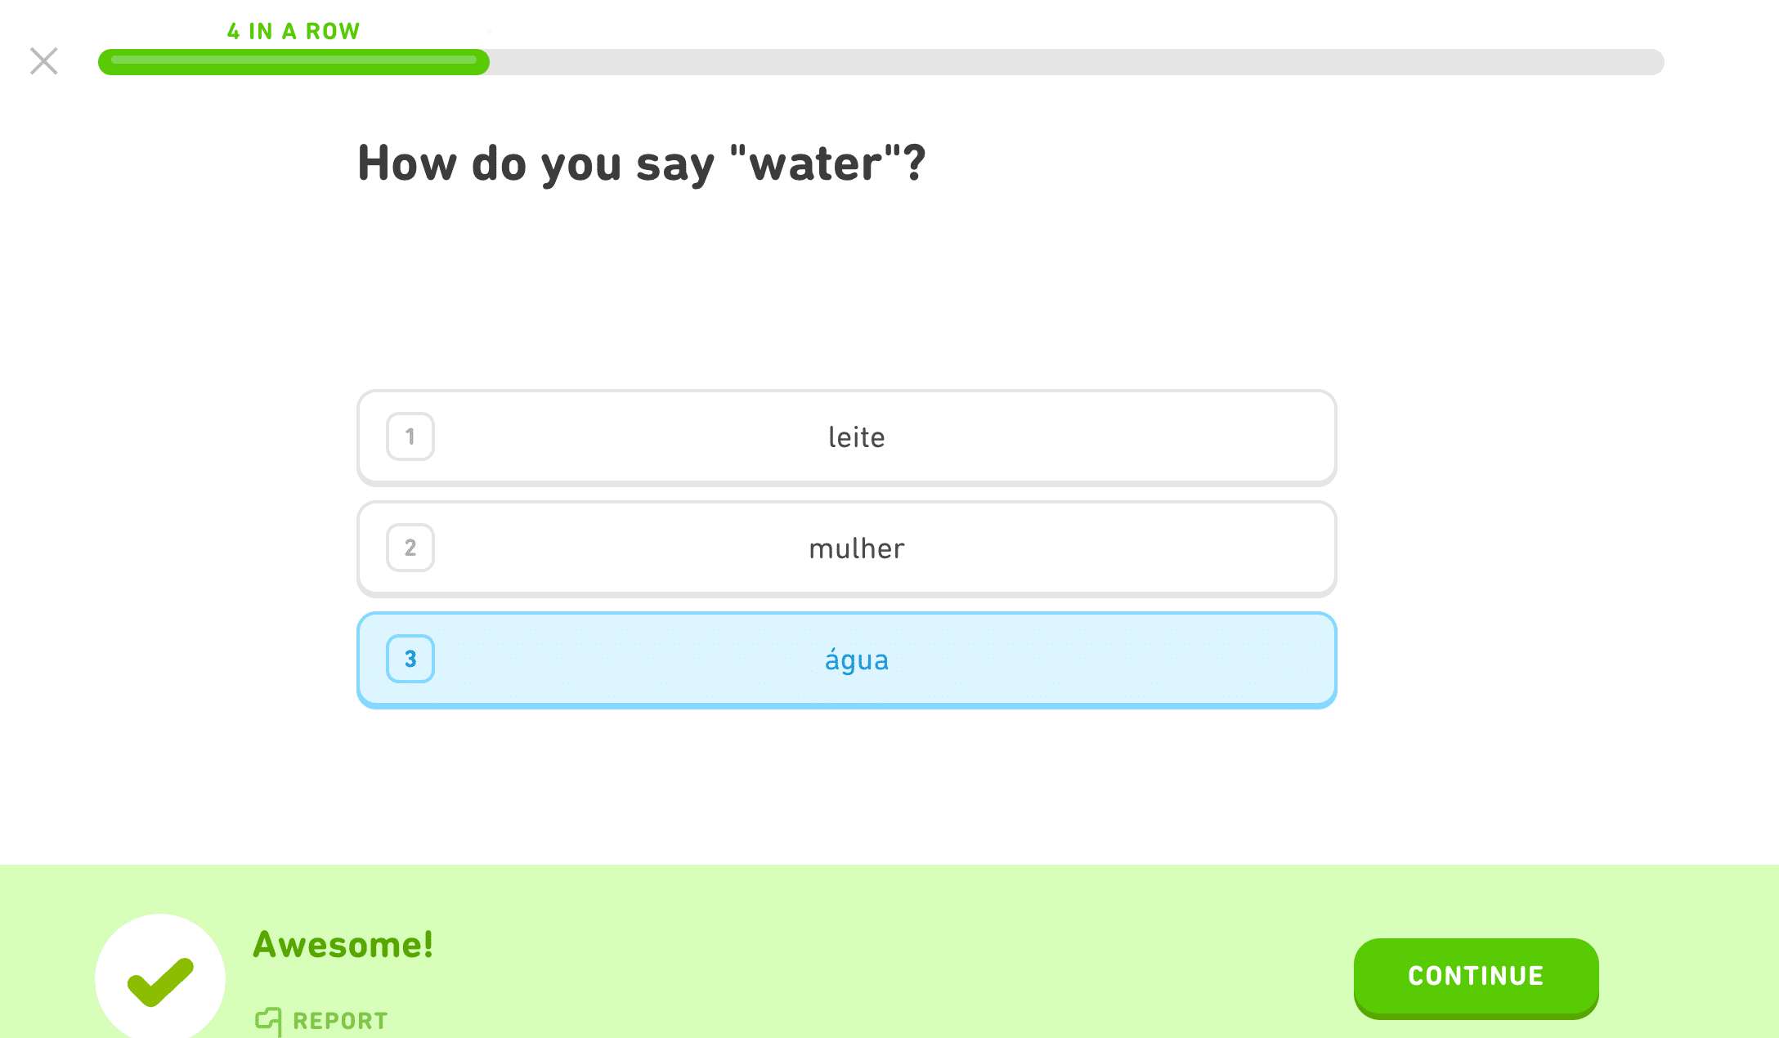Screen dimensions: 1779x1038
Task: Close the lesson with the X icon
Action: (44, 61)
